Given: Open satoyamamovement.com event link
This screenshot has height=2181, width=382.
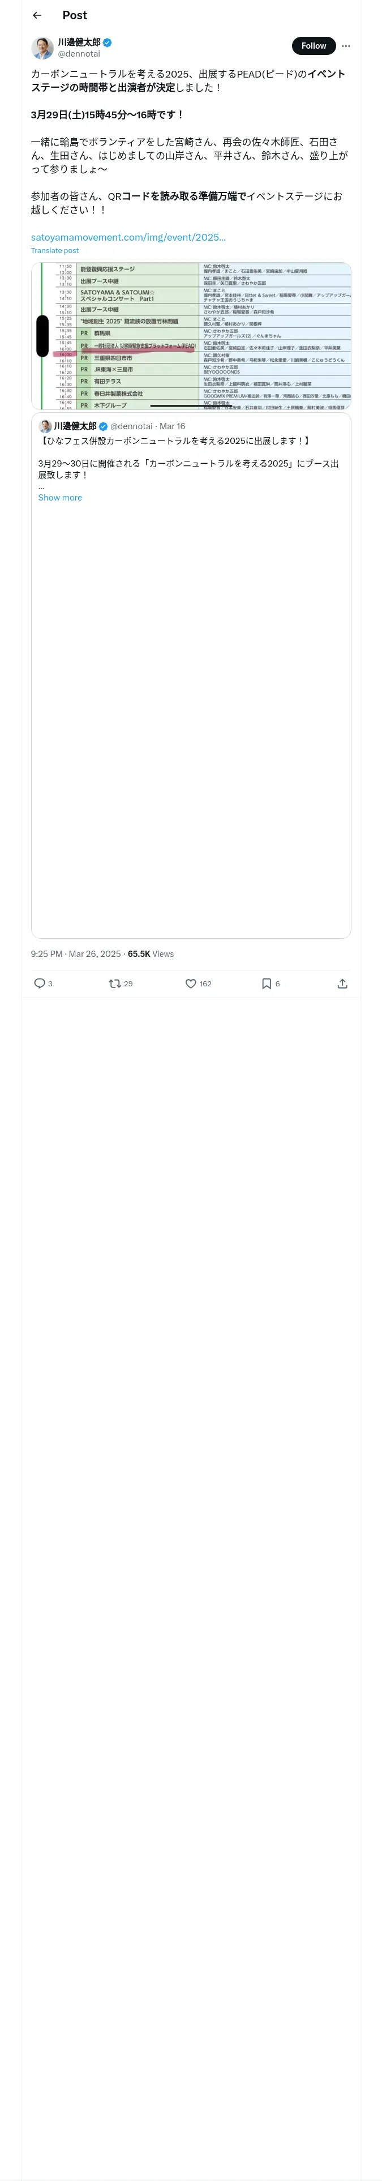Looking at the screenshot, I should click(128, 237).
